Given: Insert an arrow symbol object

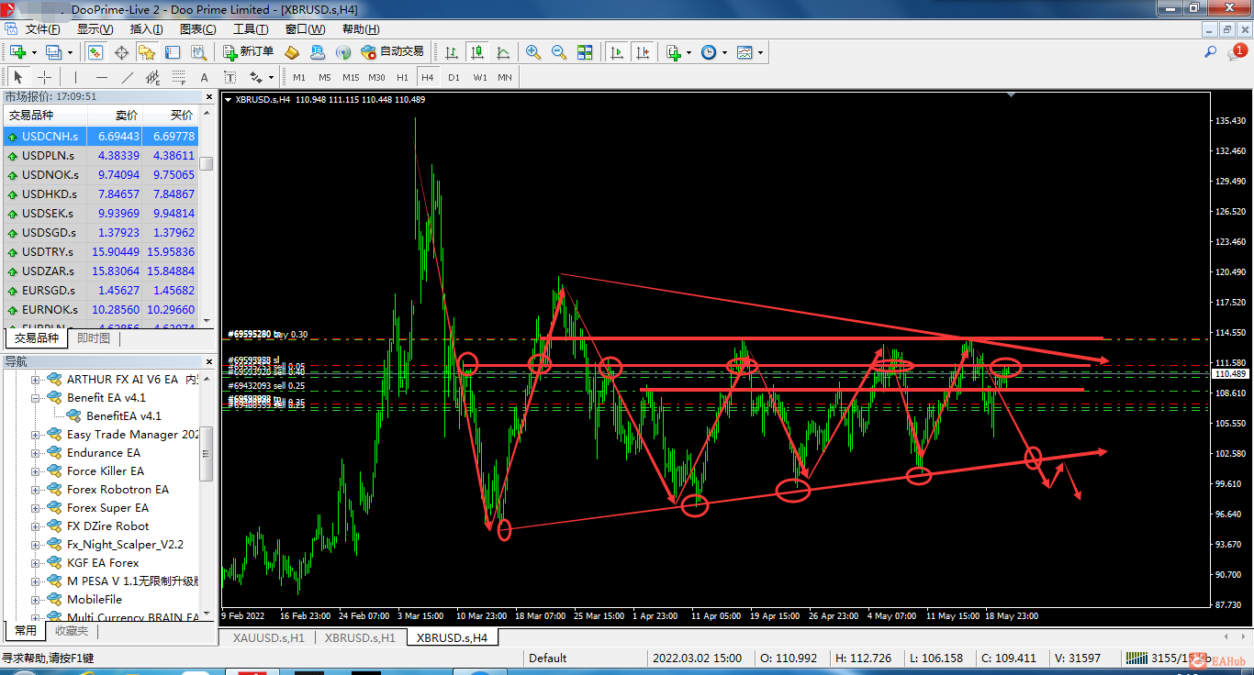Looking at the screenshot, I should point(255,77).
